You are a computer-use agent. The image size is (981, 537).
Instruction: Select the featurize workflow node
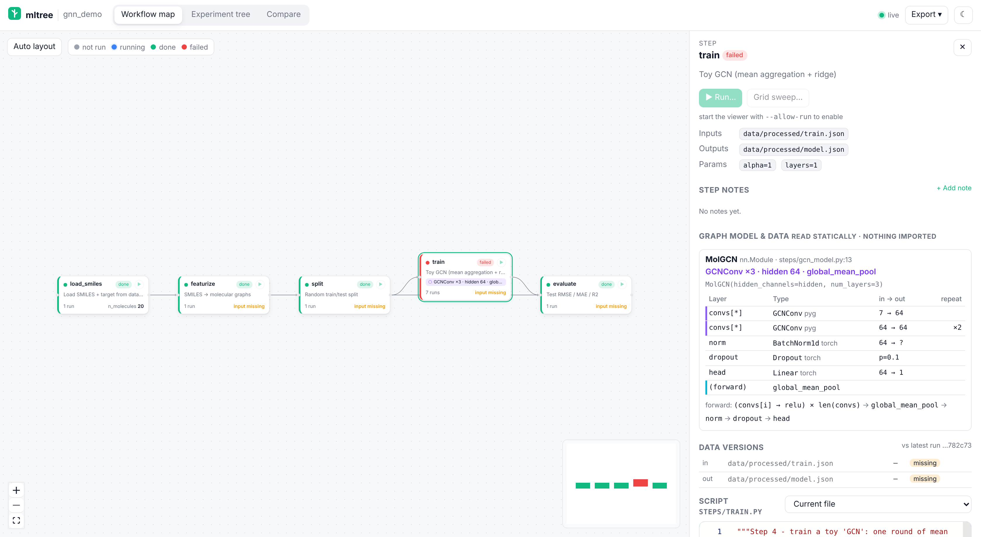click(x=224, y=294)
